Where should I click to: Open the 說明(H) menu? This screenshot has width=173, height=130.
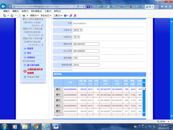pos(57,11)
